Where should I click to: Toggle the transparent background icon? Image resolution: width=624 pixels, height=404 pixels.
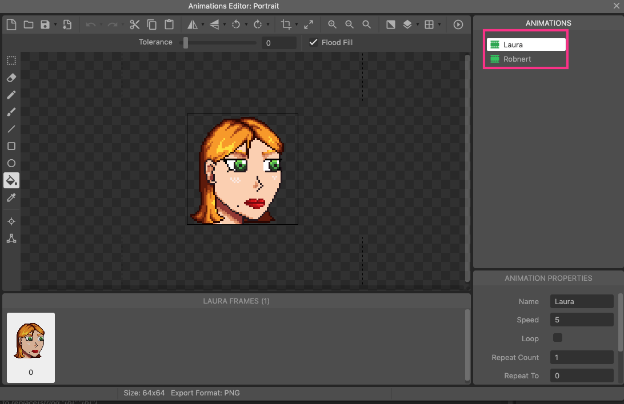click(x=391, y=25)
